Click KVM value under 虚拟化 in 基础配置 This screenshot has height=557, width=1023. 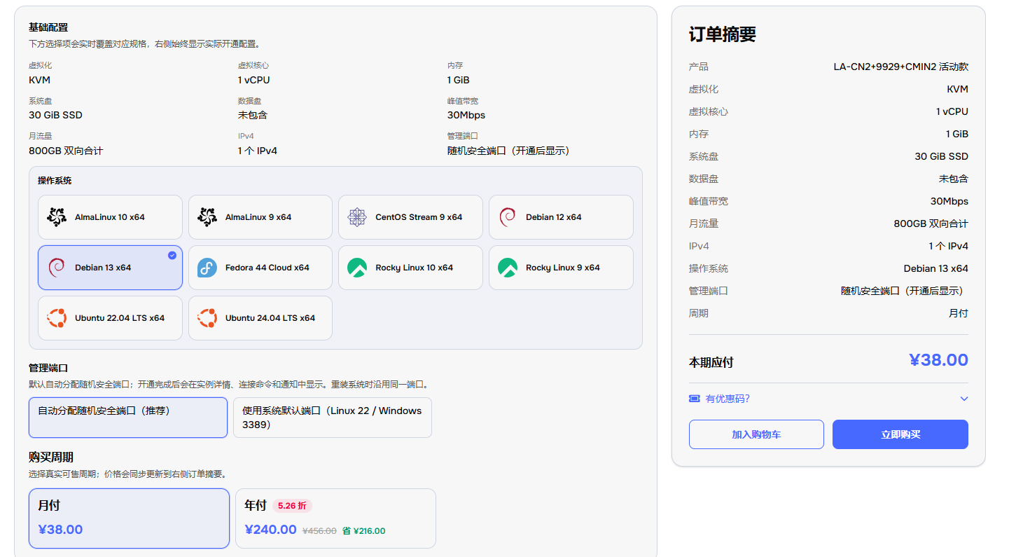(x=39, y=80)
